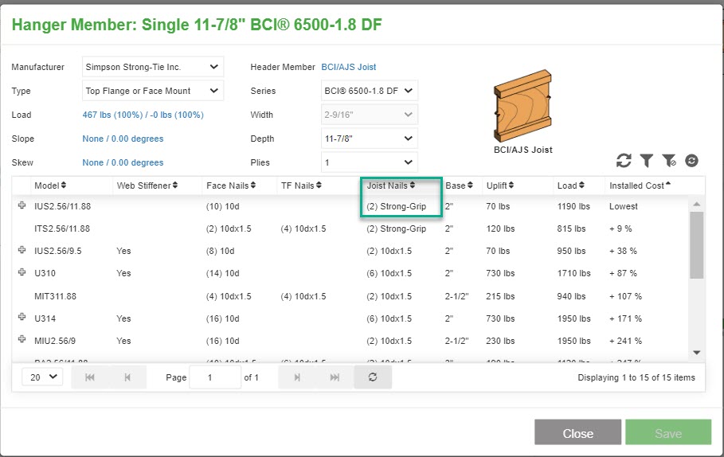This screenshot has height=457, width=724.
Task: Click the 1710 lbs load cell
Action: click(x=573, y=273)
